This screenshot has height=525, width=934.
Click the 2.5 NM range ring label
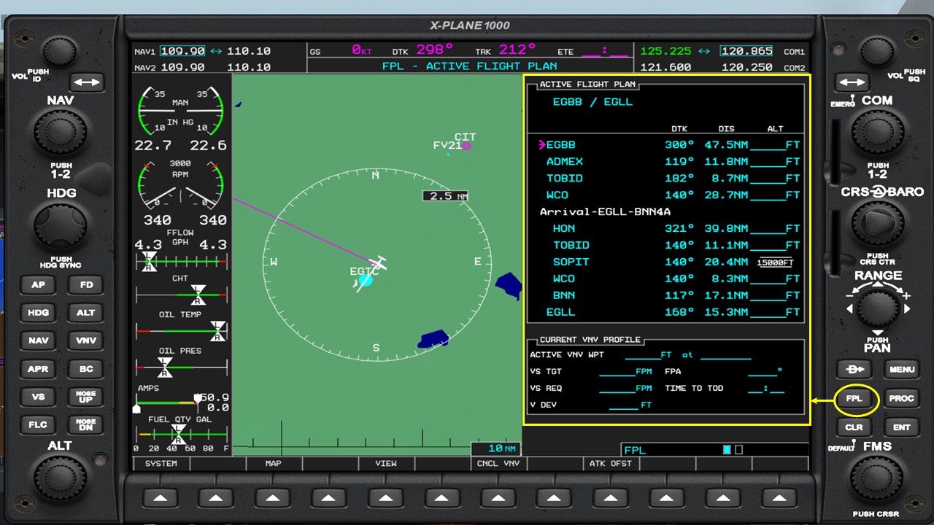click(x=445, y=196)
